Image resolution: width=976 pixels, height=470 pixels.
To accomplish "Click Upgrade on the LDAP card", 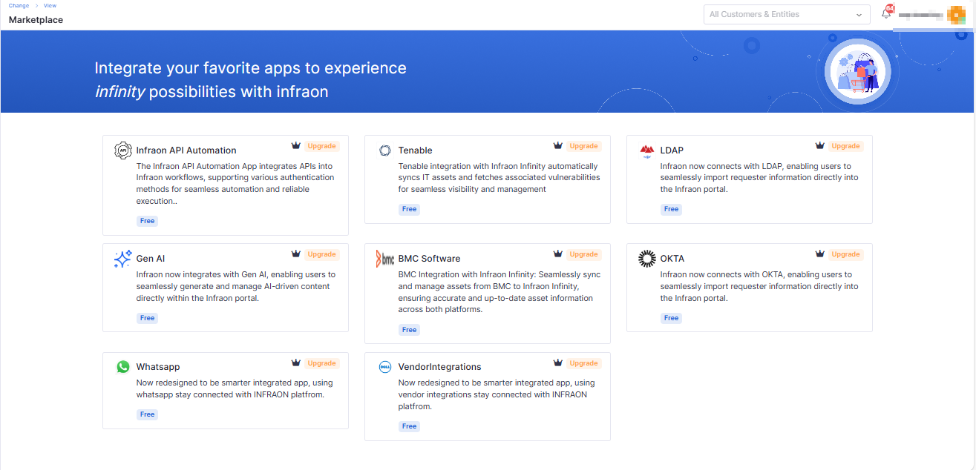I will 845,146.
